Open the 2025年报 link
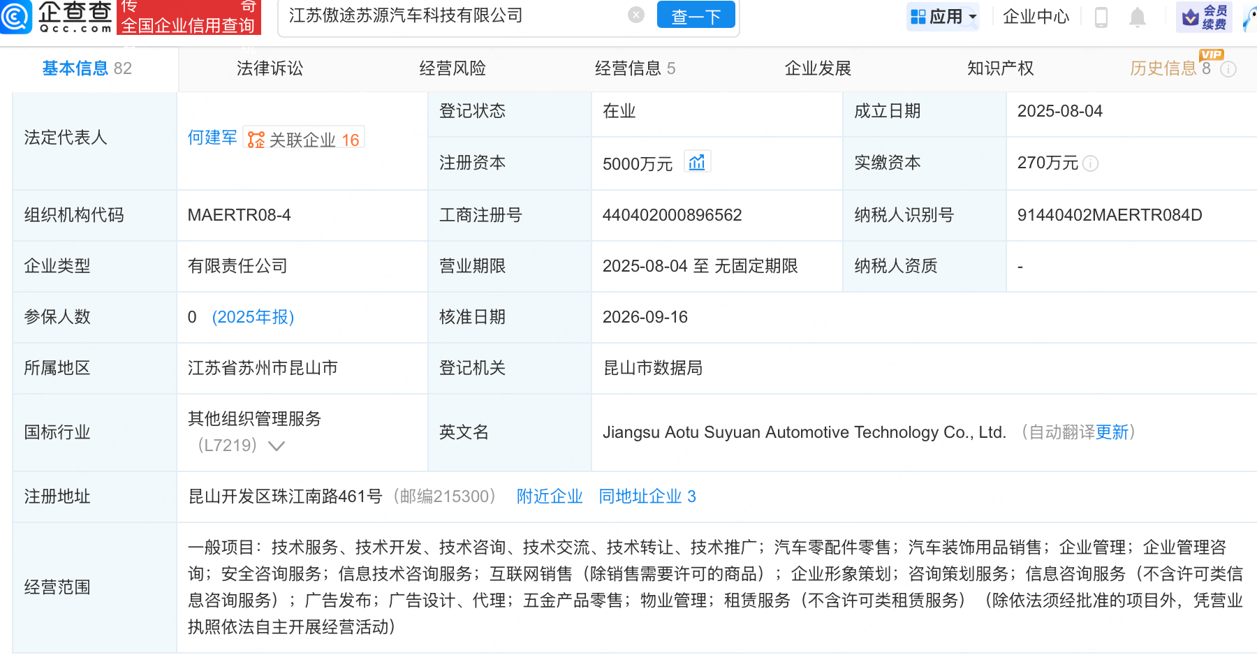 253,317
